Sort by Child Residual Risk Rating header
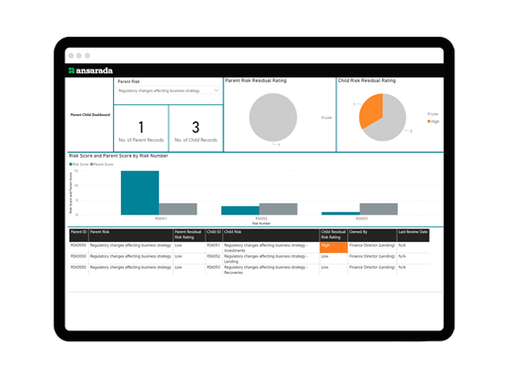508x378 pixels. [x=333, y=235]
